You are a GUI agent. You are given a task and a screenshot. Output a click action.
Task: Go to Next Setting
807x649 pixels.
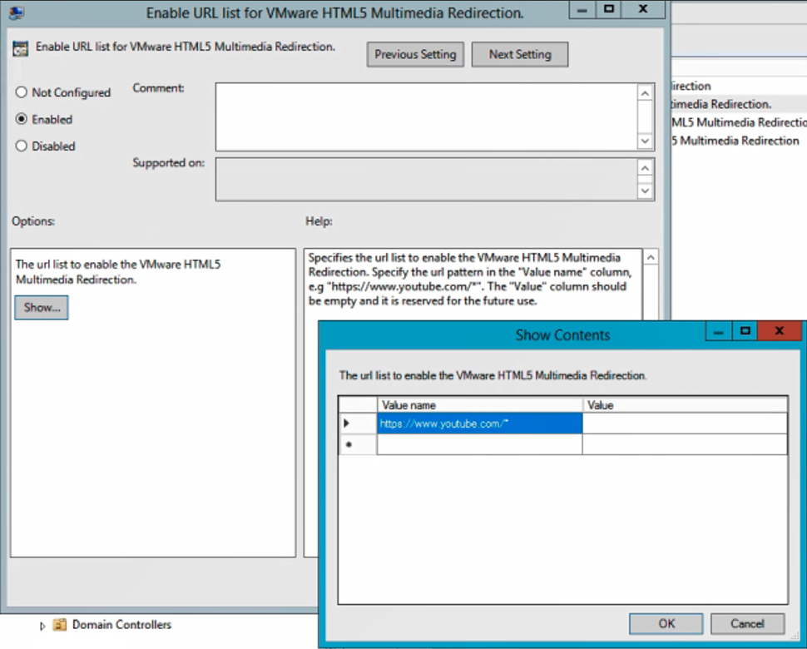coord(520,54)
